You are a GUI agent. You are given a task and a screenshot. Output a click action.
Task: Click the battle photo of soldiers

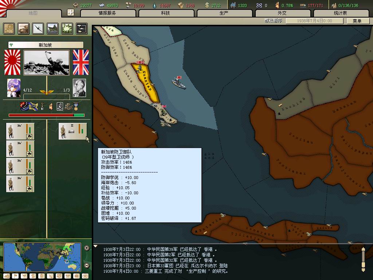47,63
